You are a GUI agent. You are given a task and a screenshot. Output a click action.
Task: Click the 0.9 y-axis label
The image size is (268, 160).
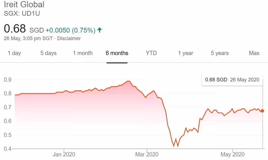coord(8,80)
